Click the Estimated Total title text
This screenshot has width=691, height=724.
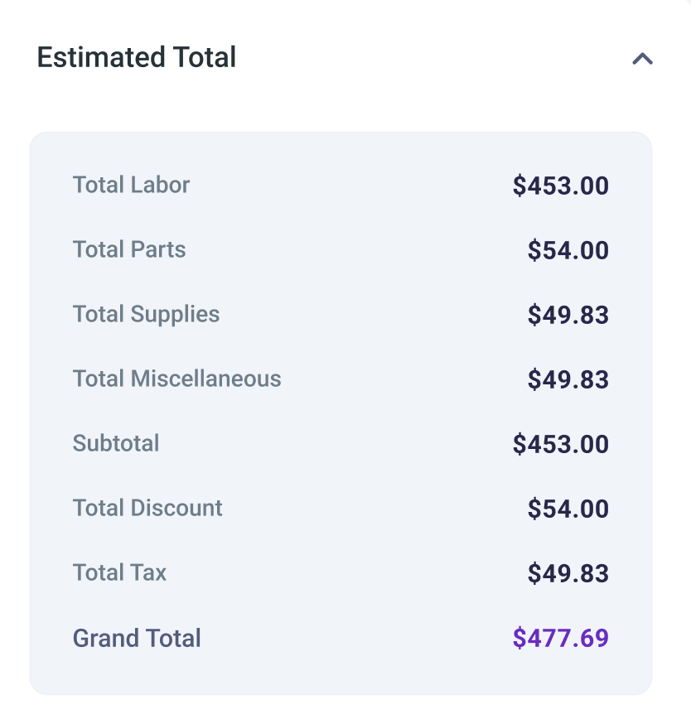137,58
